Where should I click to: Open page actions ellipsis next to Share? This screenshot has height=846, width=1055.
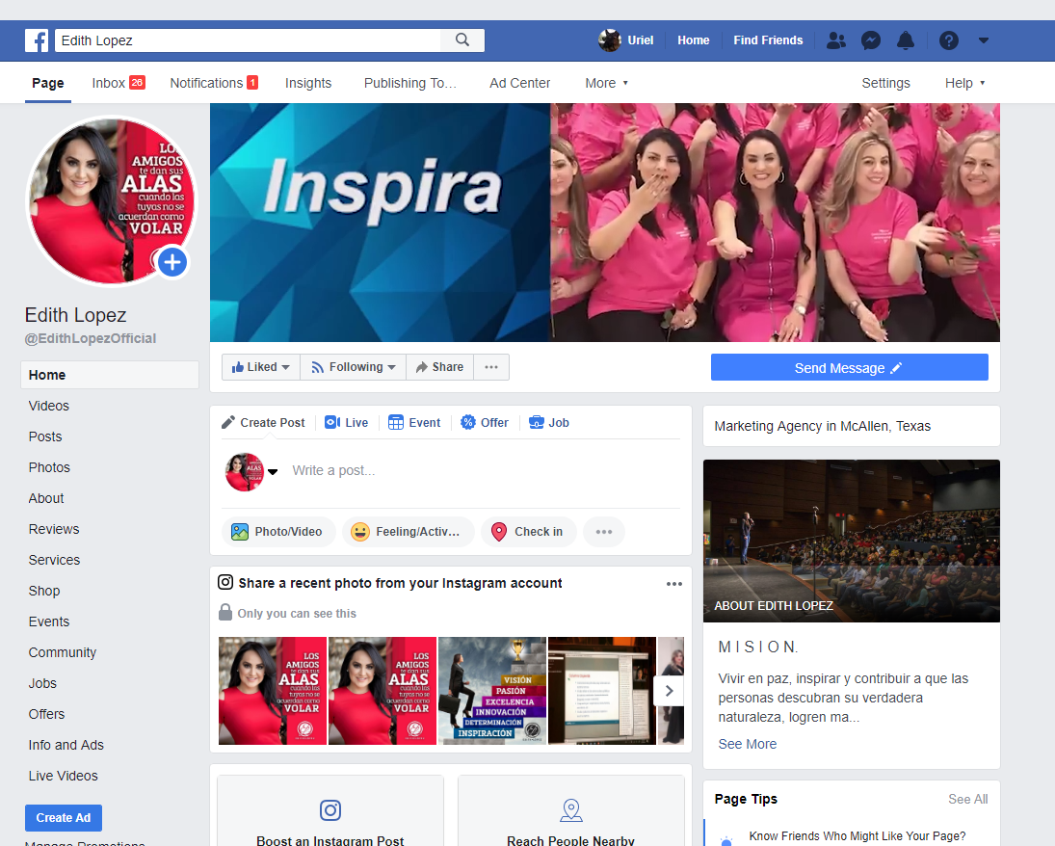pos(491,367)
